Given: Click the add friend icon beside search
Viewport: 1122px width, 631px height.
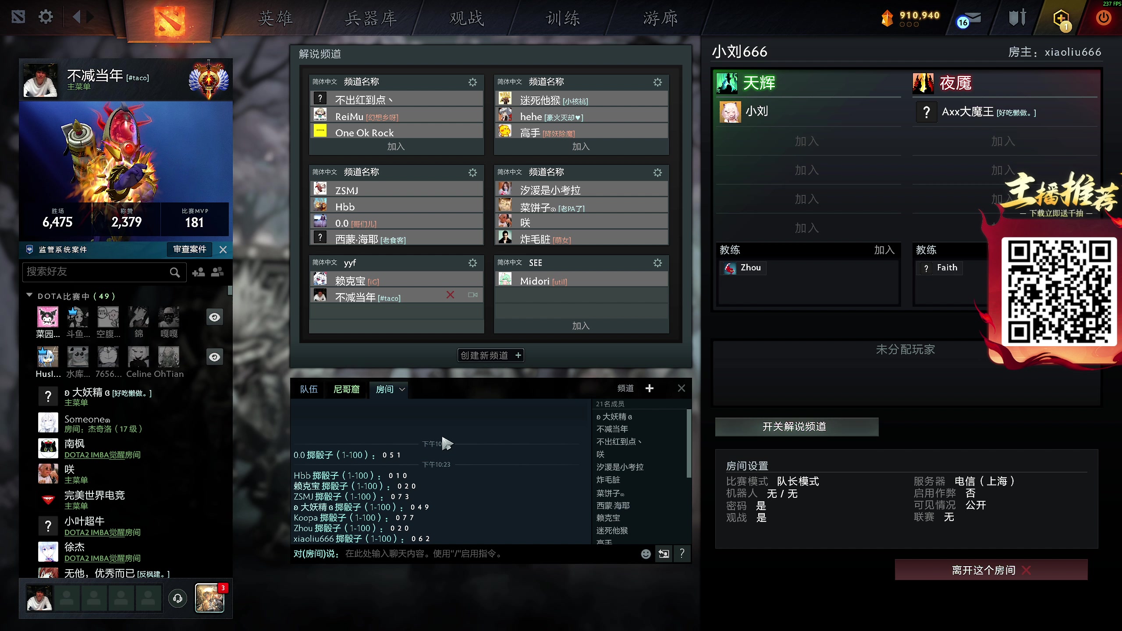Looking at the screenshot, I should pyautogui.click(x=199, y=272).
